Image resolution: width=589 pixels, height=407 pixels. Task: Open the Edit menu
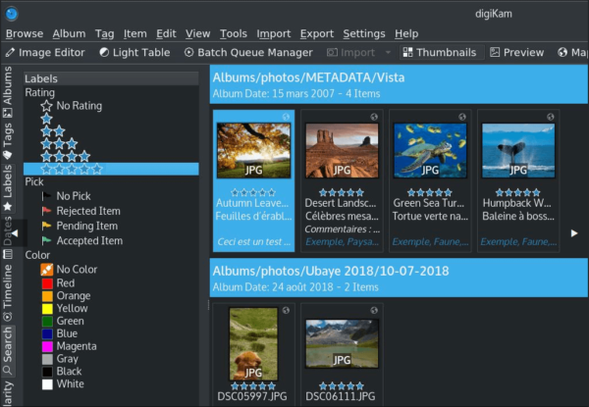click(x=166, y=33)
